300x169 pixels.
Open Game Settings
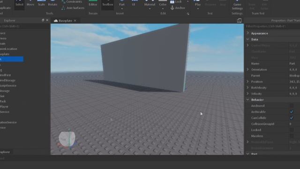click(x=237, y=5)
